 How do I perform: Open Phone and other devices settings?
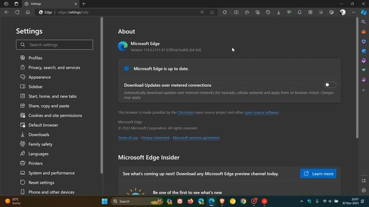[x=51, y=192]
